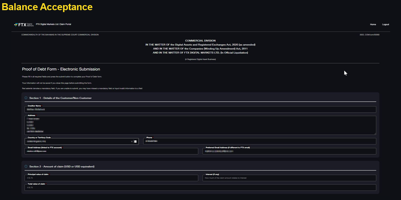
Task: Open the Country or Territory Code dropdown arrow
Action: coord(135,141)
